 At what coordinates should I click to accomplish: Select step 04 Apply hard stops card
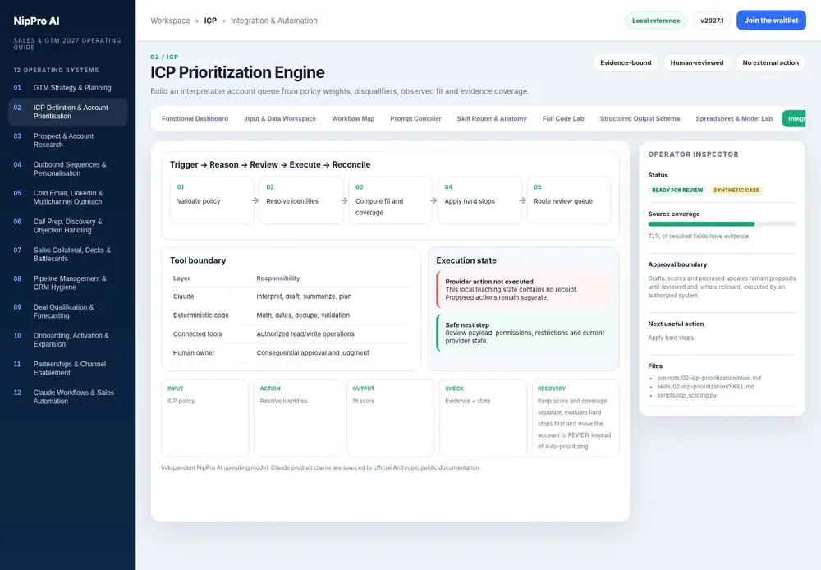point(479,200)
